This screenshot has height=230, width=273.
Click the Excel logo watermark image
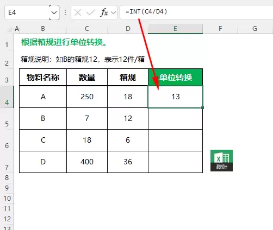coord(221,161)
